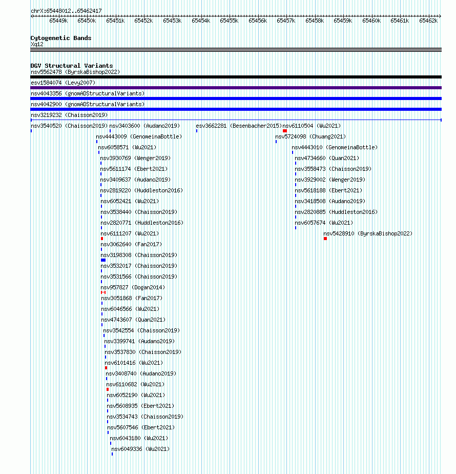Click nsv2820771 (Huddleston2016) label

coord(142,223)
